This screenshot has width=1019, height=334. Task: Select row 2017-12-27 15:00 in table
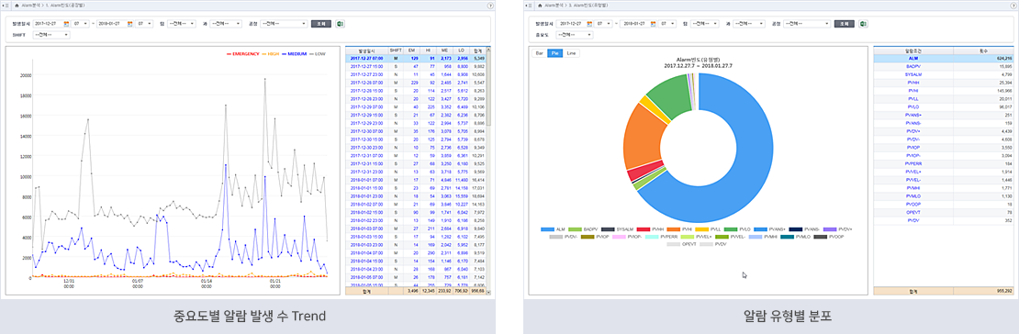click(415, 66)
